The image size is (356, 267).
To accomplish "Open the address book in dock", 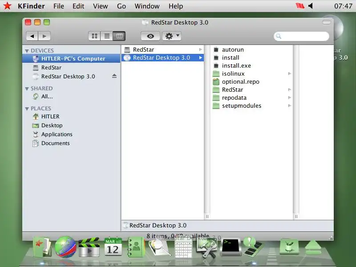I will [135, 247].
